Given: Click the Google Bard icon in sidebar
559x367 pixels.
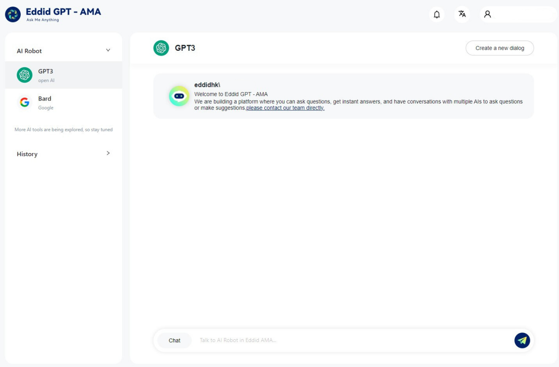Looking at the screenshot, I should click(x=25, y=102).
